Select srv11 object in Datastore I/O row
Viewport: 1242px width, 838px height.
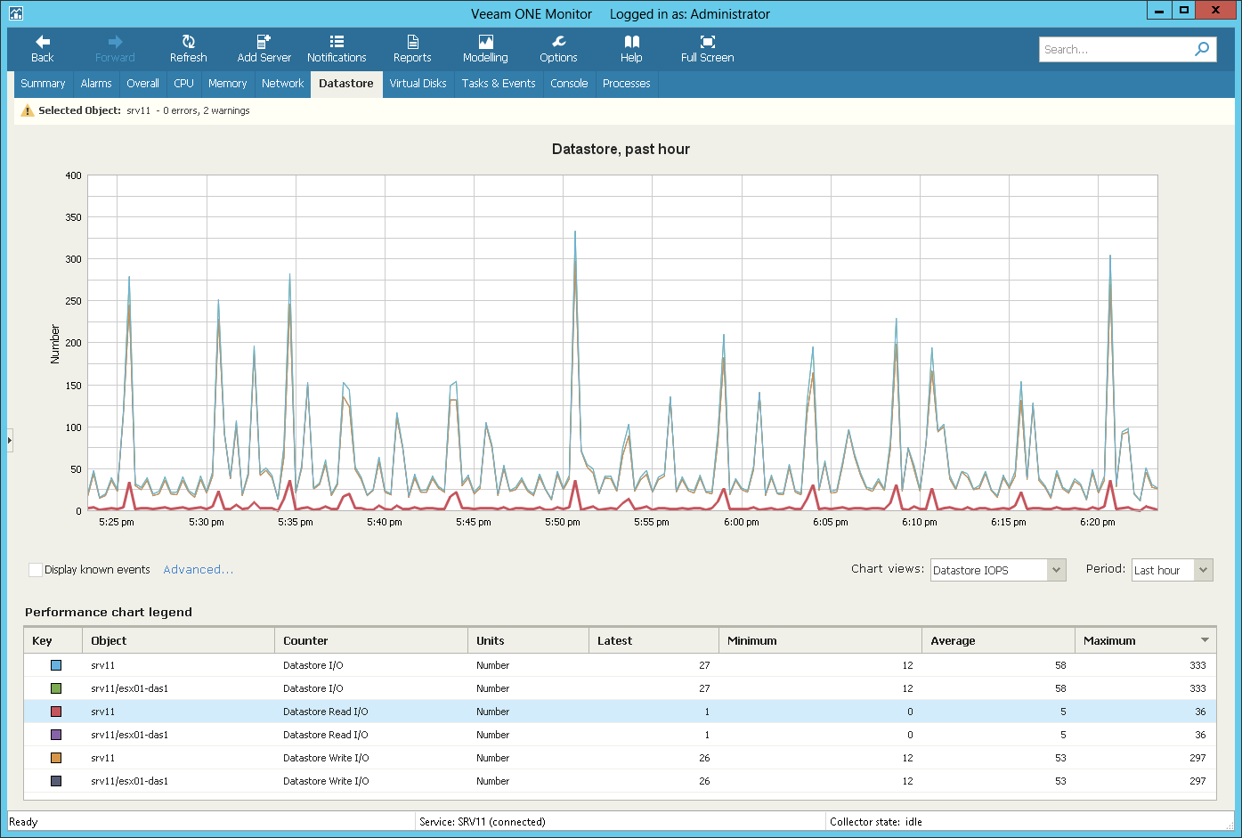click(102, 665)
